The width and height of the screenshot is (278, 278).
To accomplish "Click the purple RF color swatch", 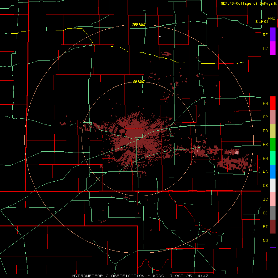I will [x=273, y=35].
